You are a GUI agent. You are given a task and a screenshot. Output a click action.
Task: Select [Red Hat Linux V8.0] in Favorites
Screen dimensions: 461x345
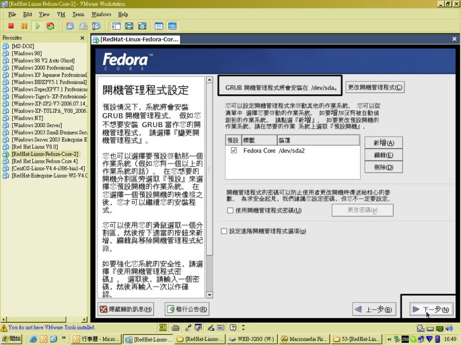pos(35,147)
